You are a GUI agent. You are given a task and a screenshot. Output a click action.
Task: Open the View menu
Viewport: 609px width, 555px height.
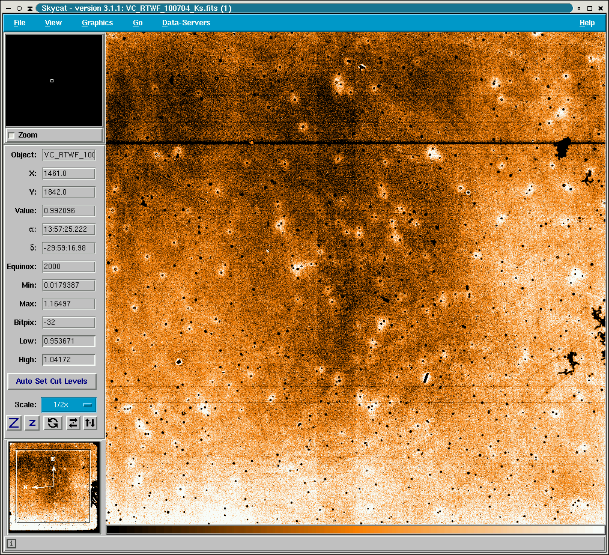point(53,23)
